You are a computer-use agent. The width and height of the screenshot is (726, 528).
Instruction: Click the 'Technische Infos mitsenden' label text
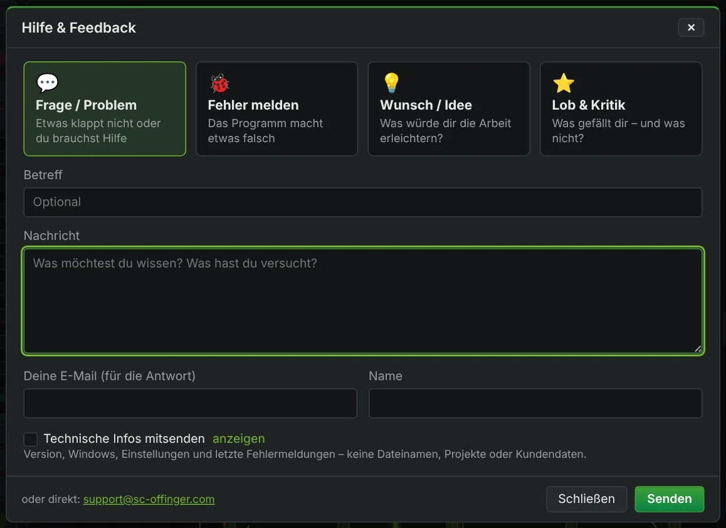pyautogui.click(x=124, y=438)
